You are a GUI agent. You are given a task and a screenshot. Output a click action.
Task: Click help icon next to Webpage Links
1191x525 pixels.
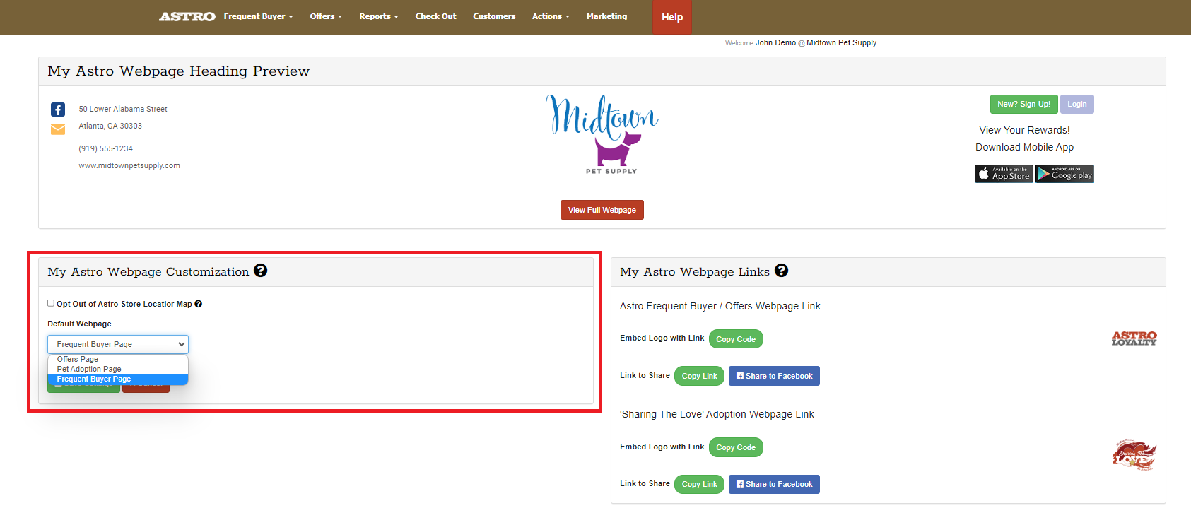tap(781, 271)
